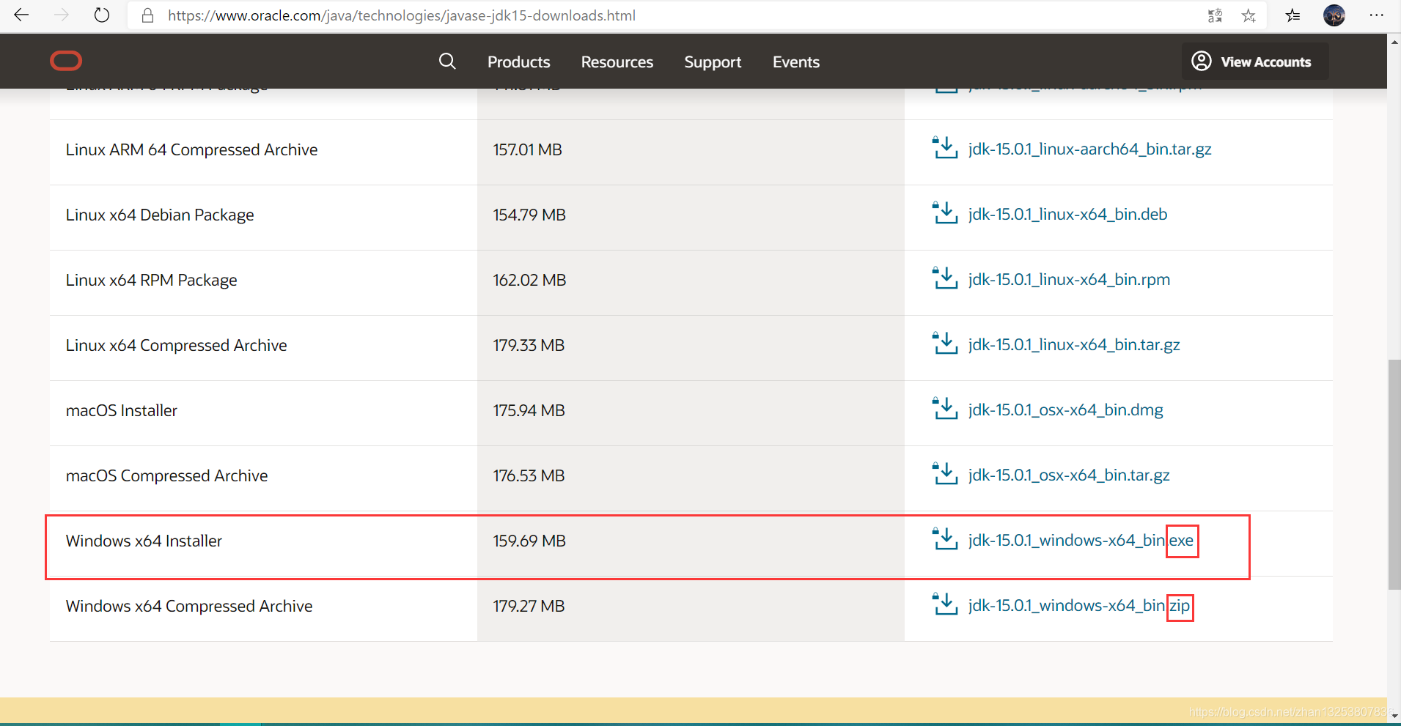Download jdk-15.0.1_osx-x64_bin.tar.gz
The width and height of the screenshot is (1401, 726).
pyautogui.click(x=1069, y=475)
